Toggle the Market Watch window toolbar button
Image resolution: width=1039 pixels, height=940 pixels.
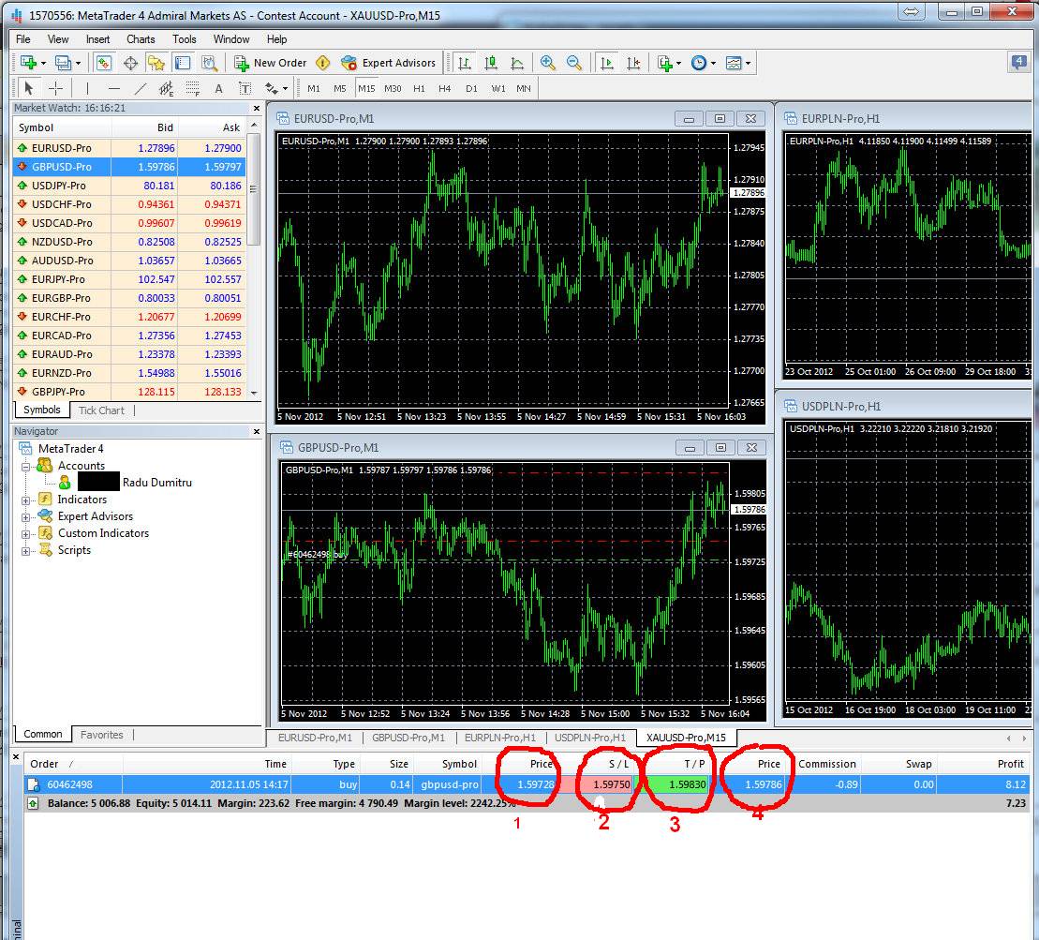[103, 63]
